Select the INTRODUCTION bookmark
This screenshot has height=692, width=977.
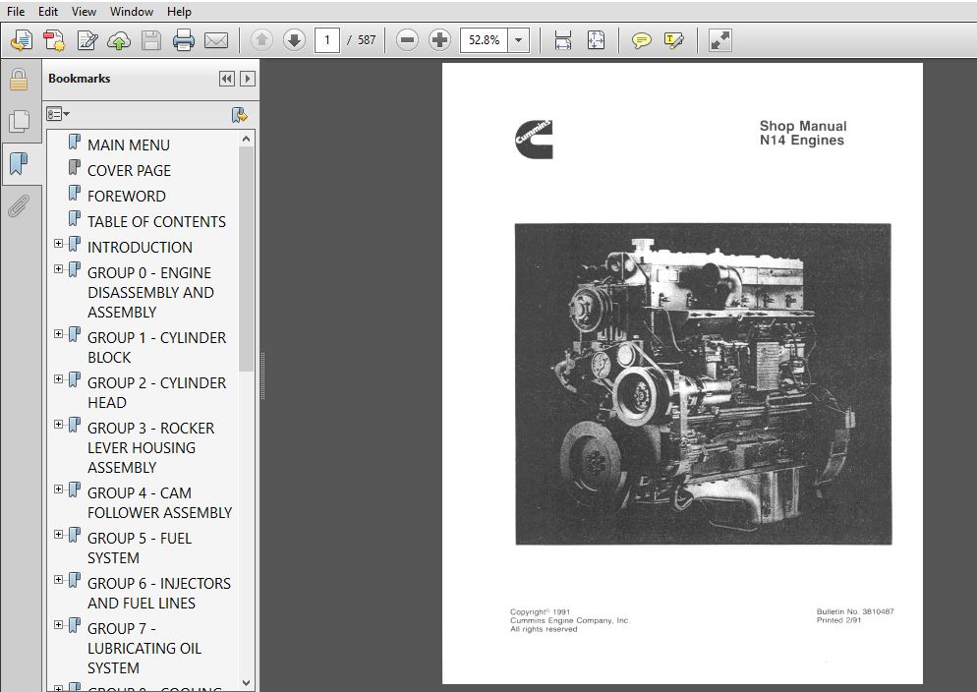(x=140, y=248)
